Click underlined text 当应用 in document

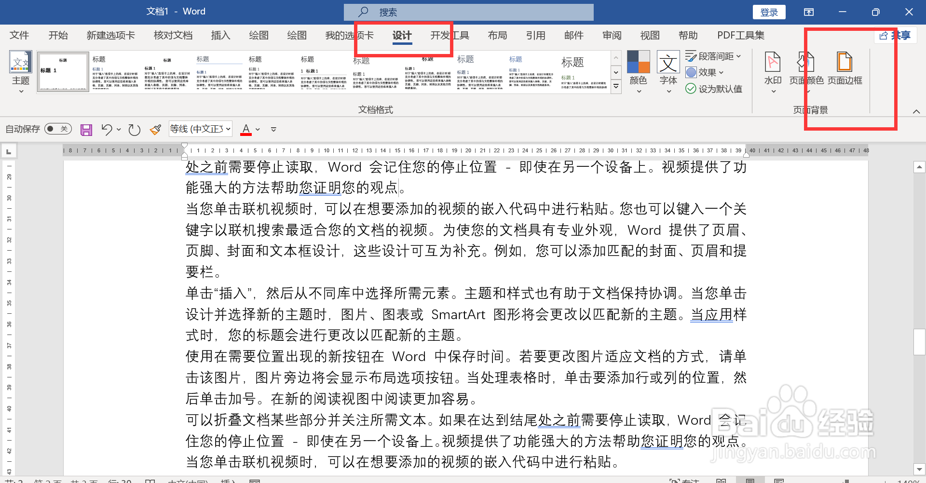[711, 314]
